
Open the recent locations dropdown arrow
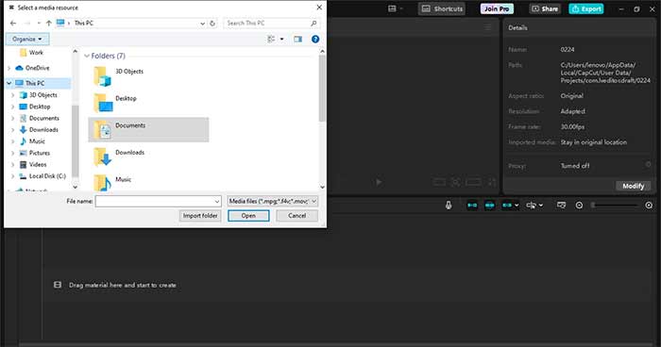click(39, 24)
